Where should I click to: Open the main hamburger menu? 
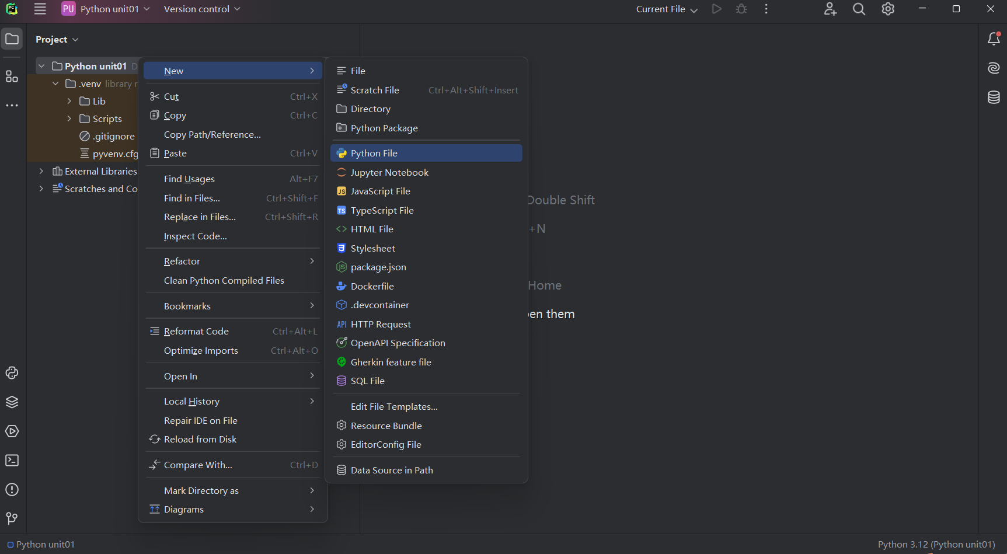pos(40,9)
